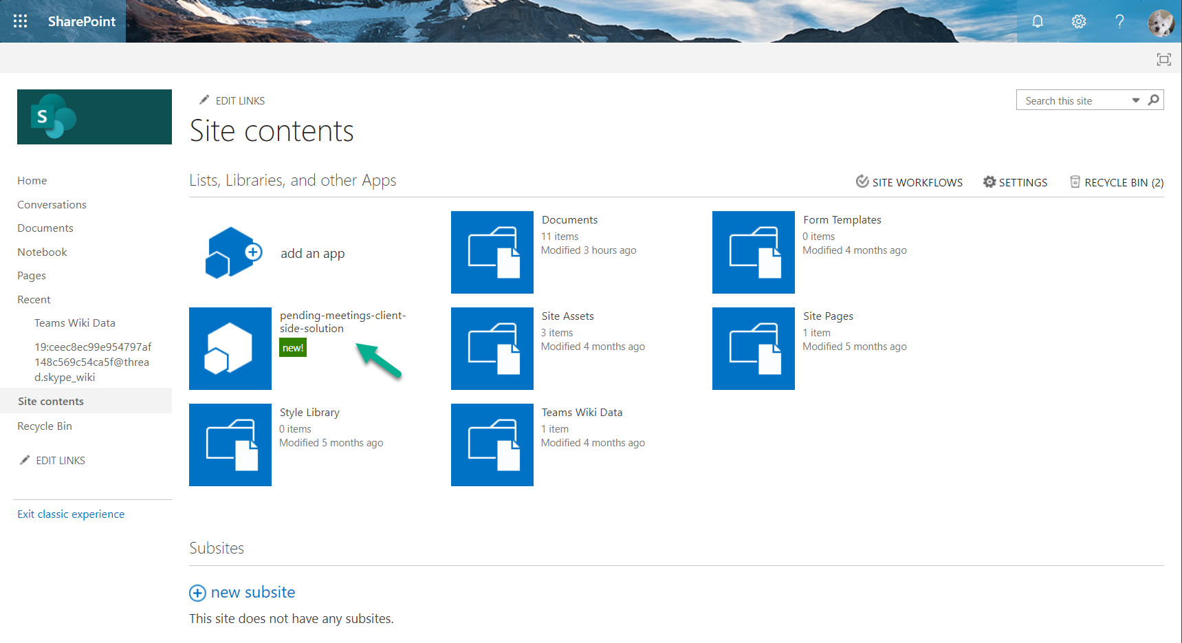The height and width of the screenshot is (643, 1182).
Task: Open the skype_wiki entry under Recent
Action: click(x=93, y=362)
